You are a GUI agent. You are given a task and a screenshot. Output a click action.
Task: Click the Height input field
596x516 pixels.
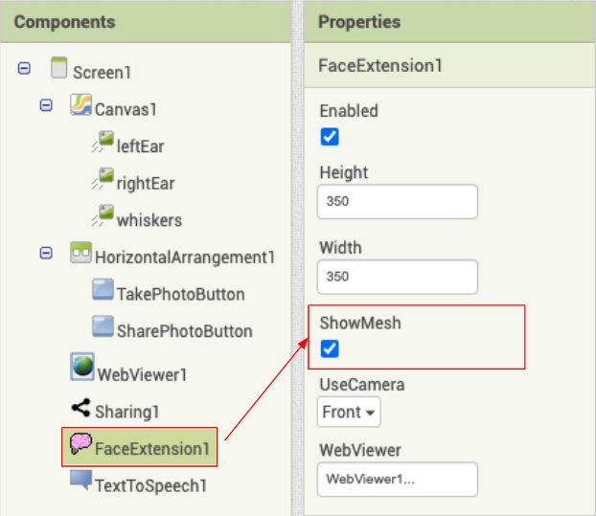point(398,202)
